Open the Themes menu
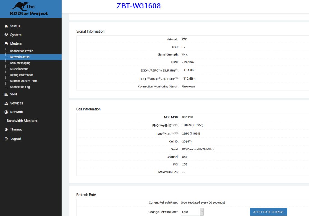Image resolution: width=309 pixels, height=216 pixels. tap(16, 130)
